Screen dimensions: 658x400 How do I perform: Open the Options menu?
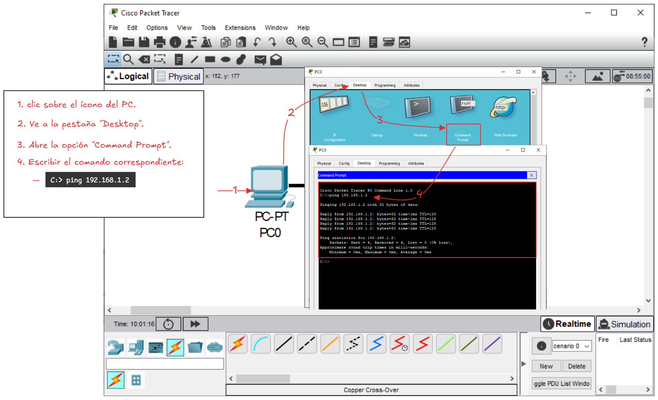(x=157, y=28)
